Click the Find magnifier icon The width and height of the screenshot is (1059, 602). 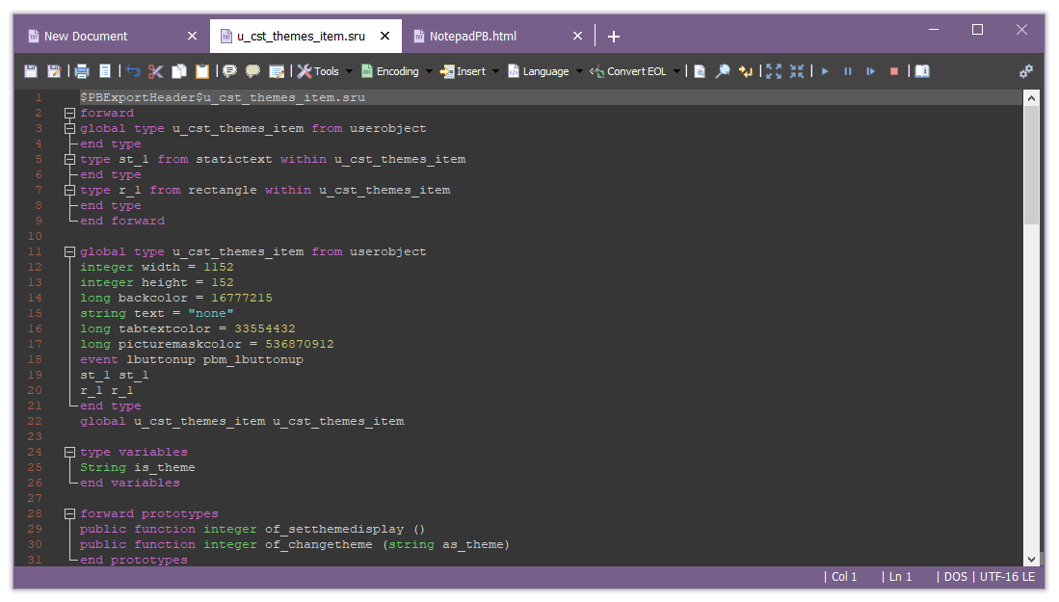(x=724, y=70)
